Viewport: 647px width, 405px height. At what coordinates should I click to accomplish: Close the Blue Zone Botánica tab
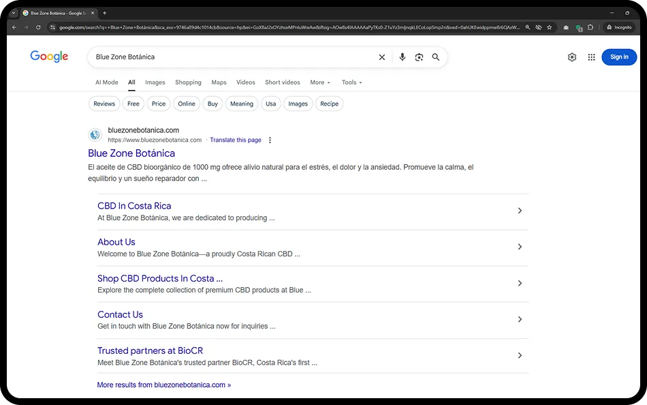pos(93,13)
